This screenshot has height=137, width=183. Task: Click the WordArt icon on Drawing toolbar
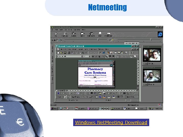pyautogui.click(x=100, y=97)
